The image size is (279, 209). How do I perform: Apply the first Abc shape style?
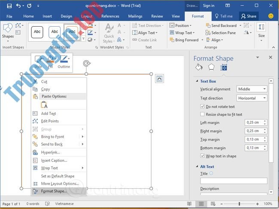point(37,32)
